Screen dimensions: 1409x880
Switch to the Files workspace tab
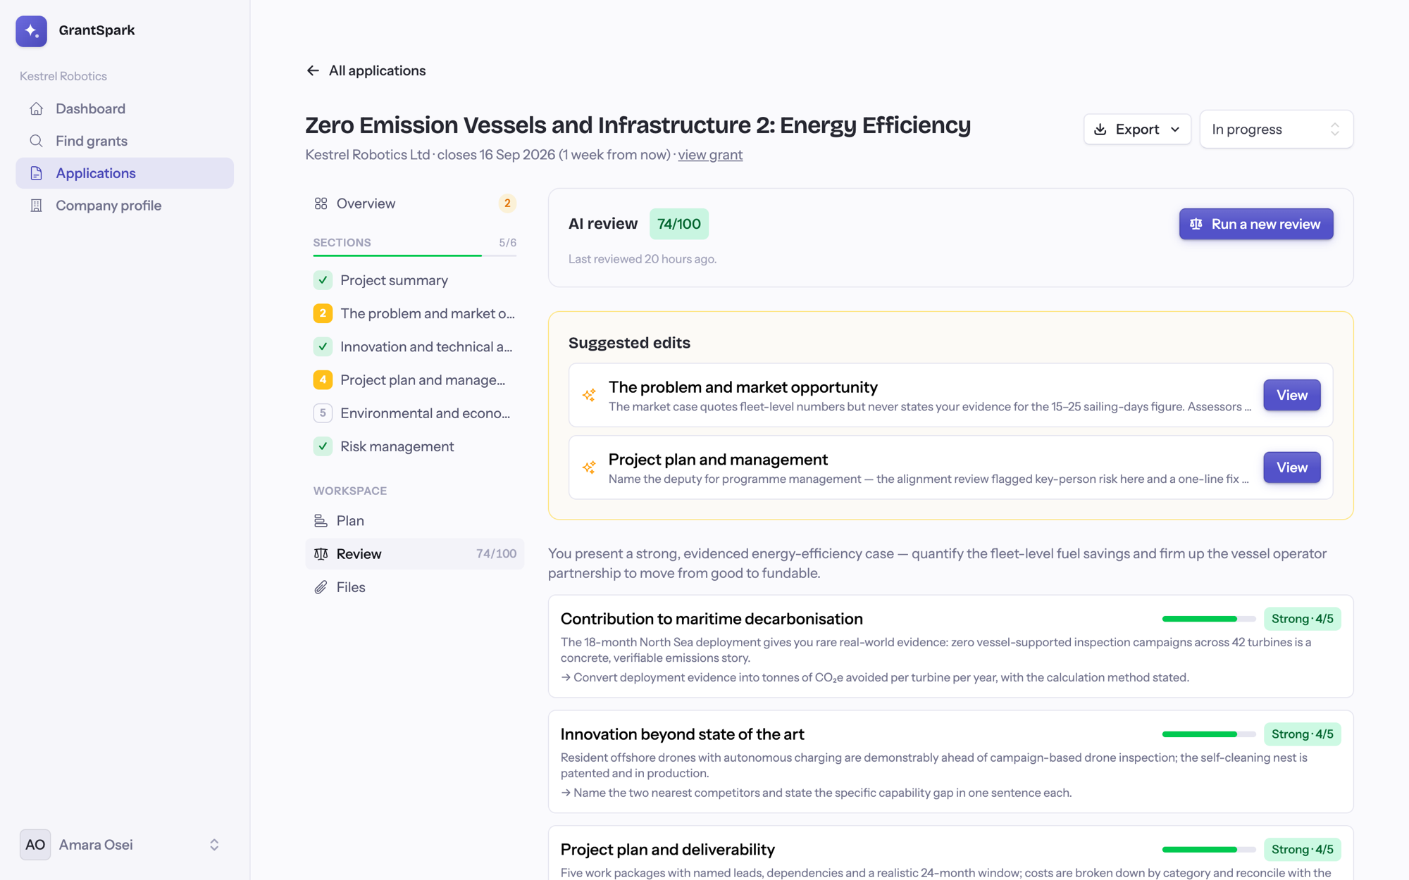[x=415, y=587]
